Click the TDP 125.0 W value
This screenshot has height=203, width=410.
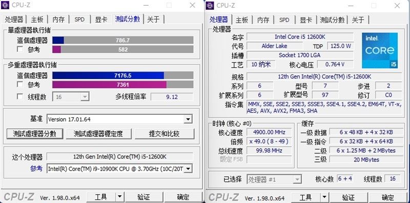[x=340, y=46]
